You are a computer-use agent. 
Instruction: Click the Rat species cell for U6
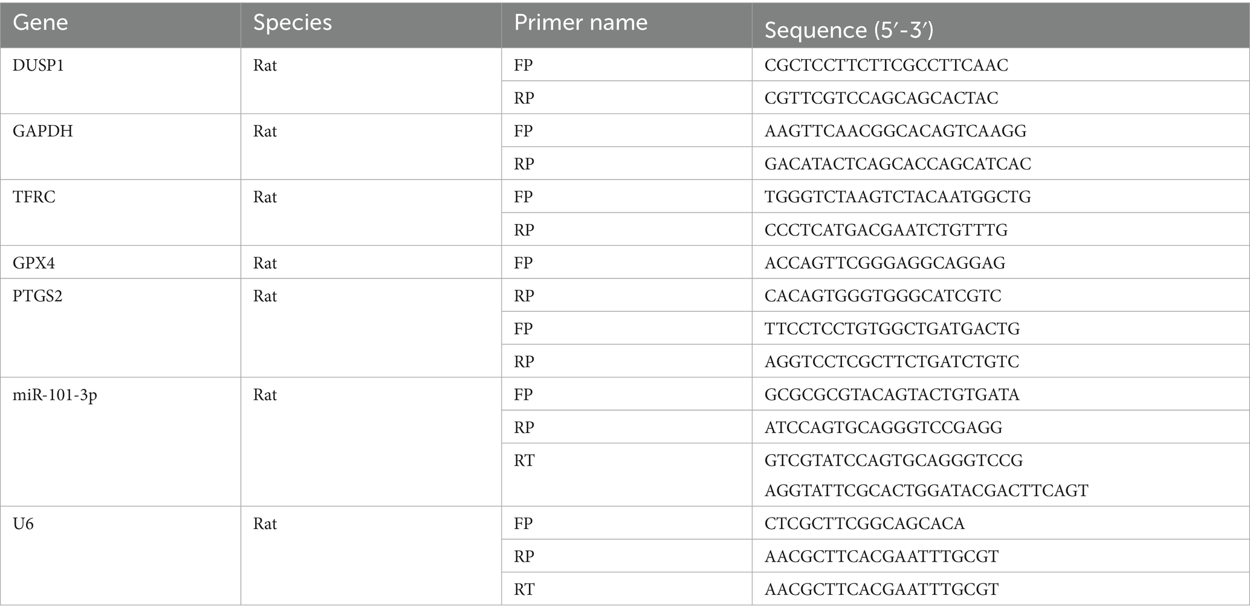371,556
